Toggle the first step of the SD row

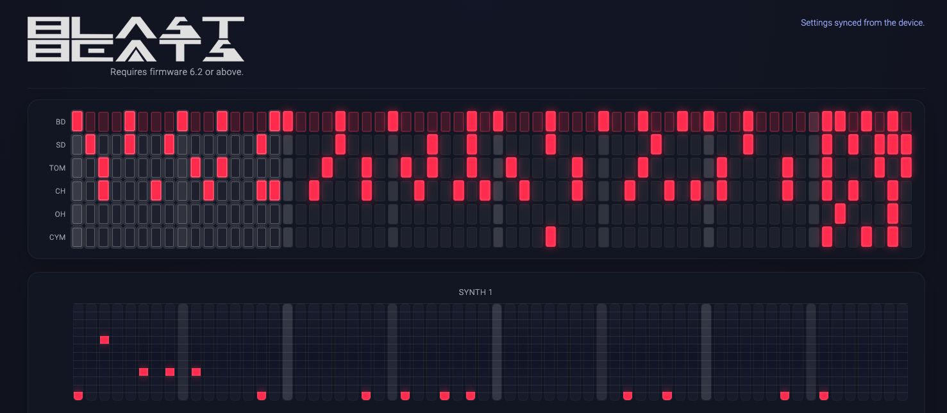pyautogui.click(x=78, y=144)
